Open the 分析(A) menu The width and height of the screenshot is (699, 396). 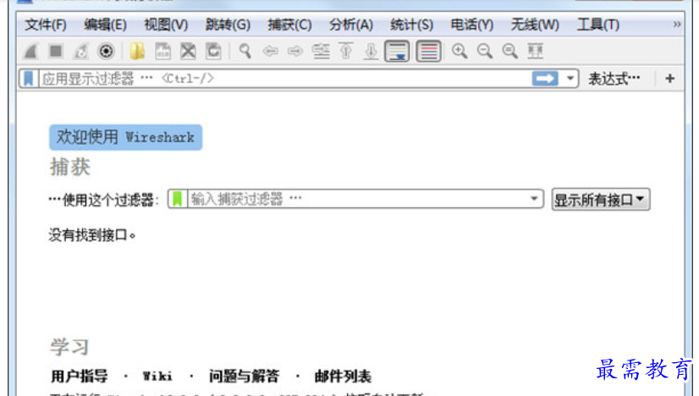351,25
